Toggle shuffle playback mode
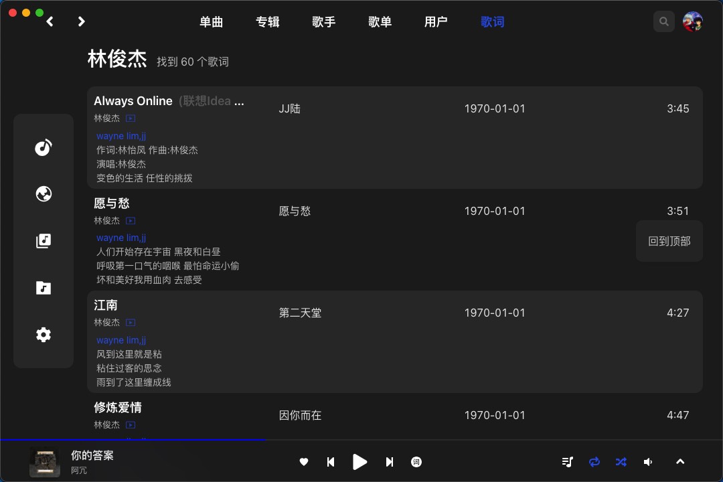723x482 pixels. click(621, 462)
